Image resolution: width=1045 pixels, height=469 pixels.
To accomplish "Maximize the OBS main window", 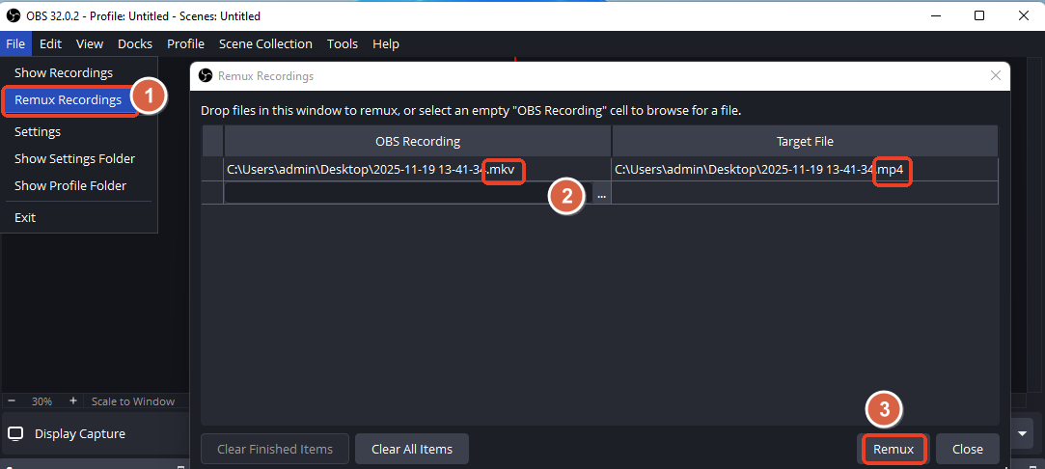I will 979,15.
